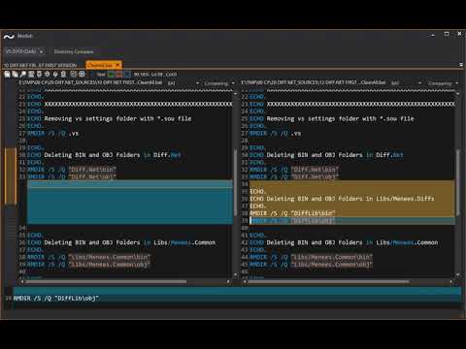This screenshot has height=349, width=466.
Task: Maximize the diff application window
Action: [x=447, y=34]
